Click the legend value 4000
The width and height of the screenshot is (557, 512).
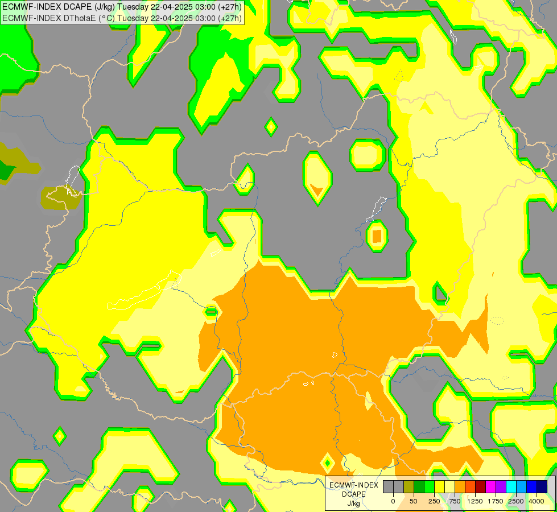click(x=537, y=501)
